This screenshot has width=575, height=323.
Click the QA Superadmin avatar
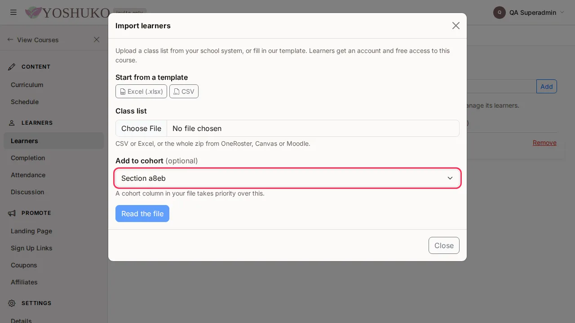pyautogui.click(x=500, y=13)
